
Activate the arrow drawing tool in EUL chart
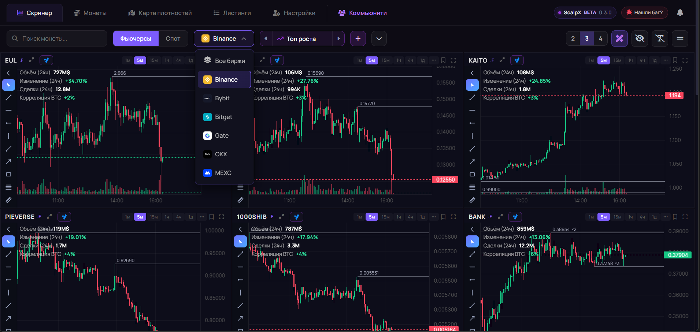[8, 161]
